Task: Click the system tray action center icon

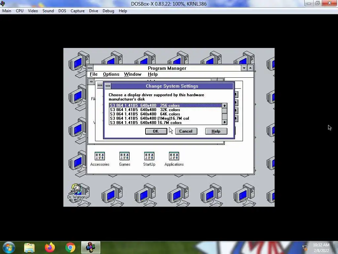Action: 305,247
